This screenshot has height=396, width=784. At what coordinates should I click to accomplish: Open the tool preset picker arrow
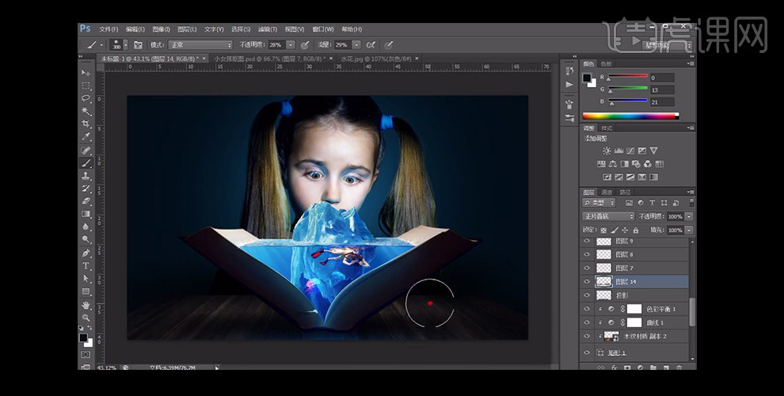point(101,45)
